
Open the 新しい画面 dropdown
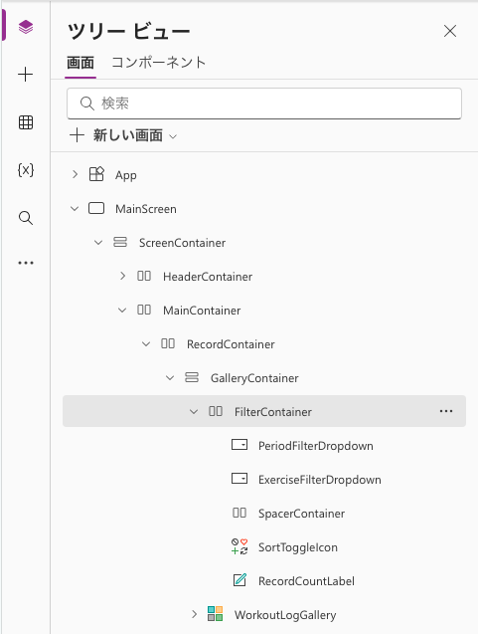(x=123, y=135)
